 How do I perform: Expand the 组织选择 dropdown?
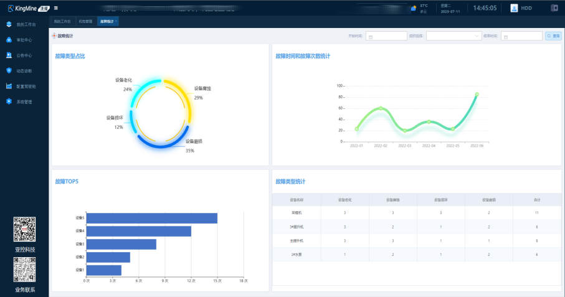(453, 36)
